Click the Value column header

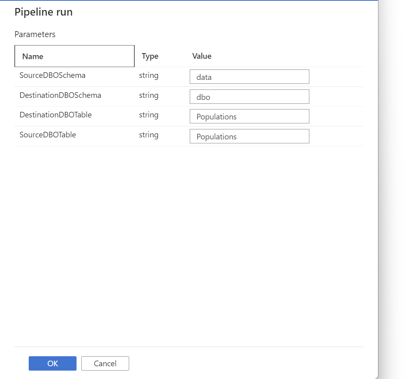202,56
